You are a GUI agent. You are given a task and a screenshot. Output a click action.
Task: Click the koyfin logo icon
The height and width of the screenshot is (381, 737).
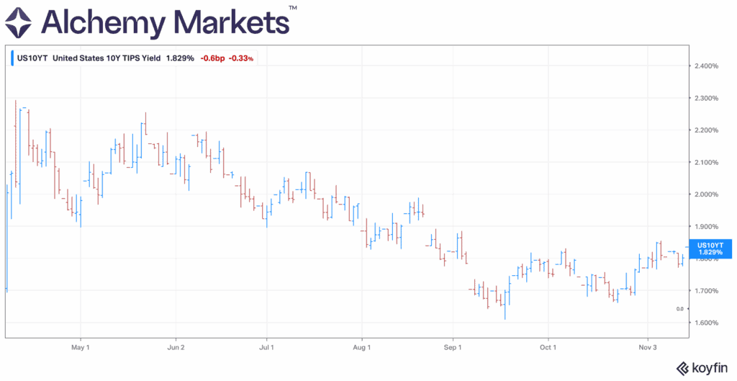coord(679,367)
